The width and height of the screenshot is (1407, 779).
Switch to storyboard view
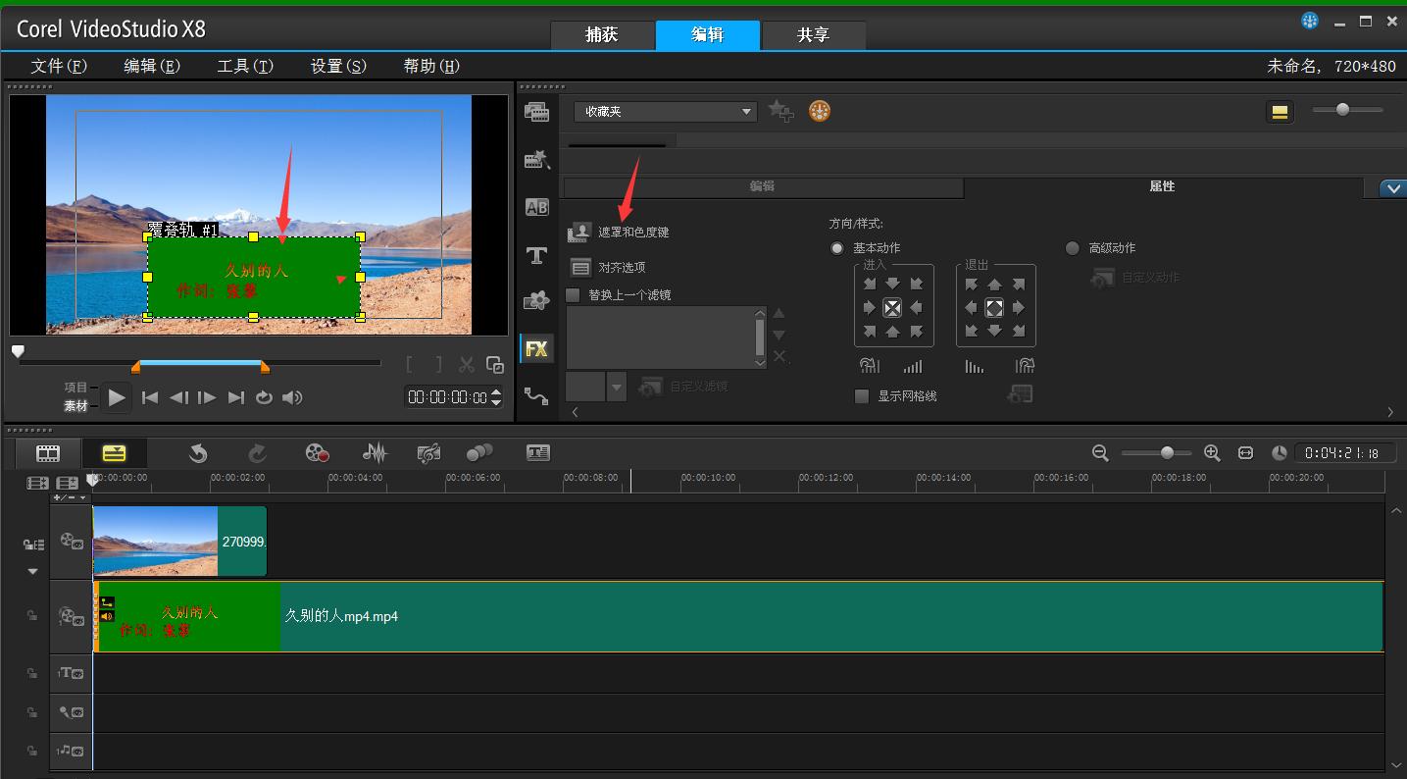coord(48,452)
